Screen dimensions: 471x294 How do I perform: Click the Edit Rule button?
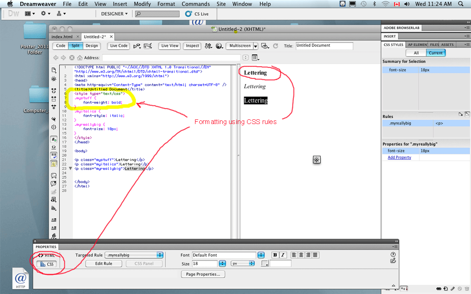coord(103,263)
